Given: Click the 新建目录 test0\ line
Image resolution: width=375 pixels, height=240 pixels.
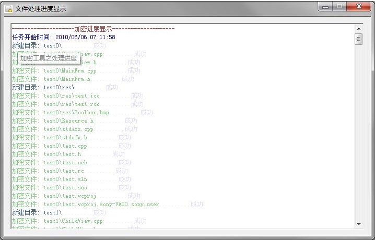Looking at the screenshot, I should (x=59, y=45).
